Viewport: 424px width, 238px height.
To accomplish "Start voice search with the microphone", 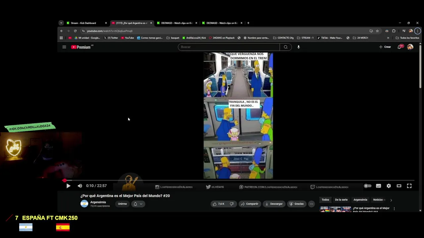I will click(298, 47).
